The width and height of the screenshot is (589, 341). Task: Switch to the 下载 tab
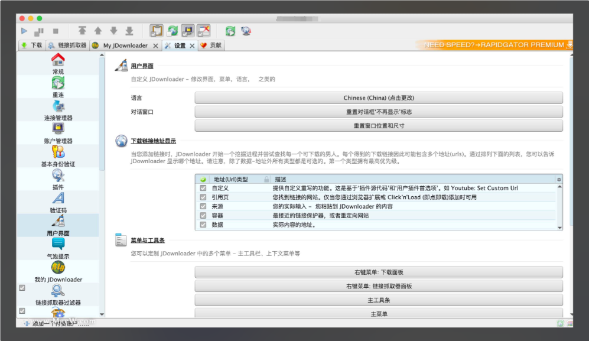click(32, 46)
